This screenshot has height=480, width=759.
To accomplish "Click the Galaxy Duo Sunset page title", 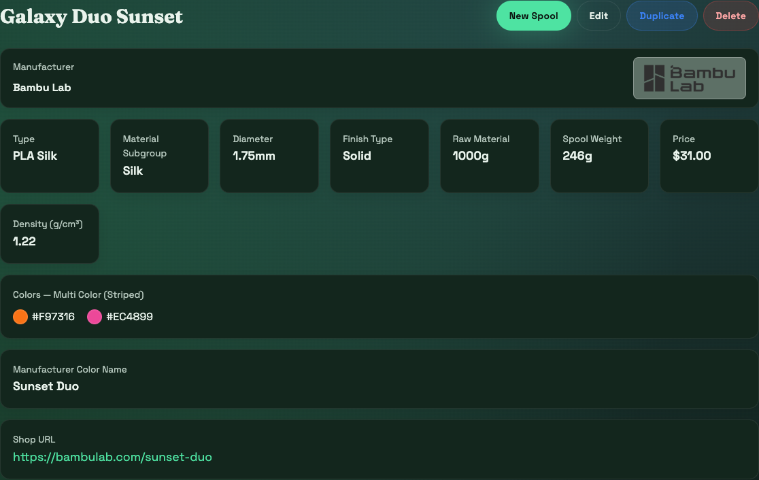I will (92, 16).
